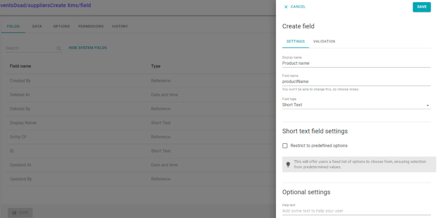437x218 pixels.
Task: Select the Settings tab
Action: [296, 41]
